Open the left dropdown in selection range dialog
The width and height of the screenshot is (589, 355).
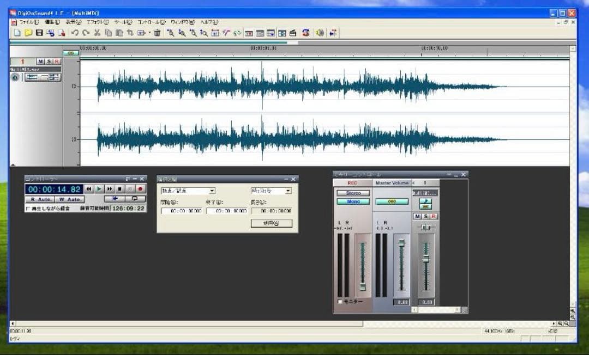[x=212, y=191]
